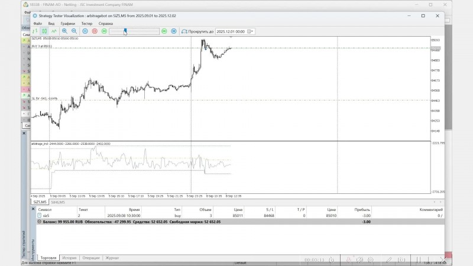This screenshot has height=266, width=473.
Task: Close the Инструменты toolbox panel
Action: coord(33,209)
